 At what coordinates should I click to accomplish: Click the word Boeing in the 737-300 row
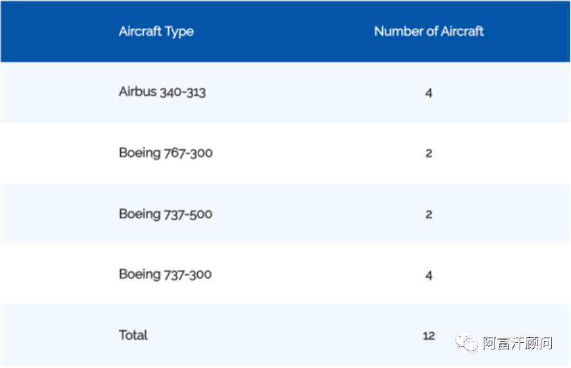[x=139, y=274]
